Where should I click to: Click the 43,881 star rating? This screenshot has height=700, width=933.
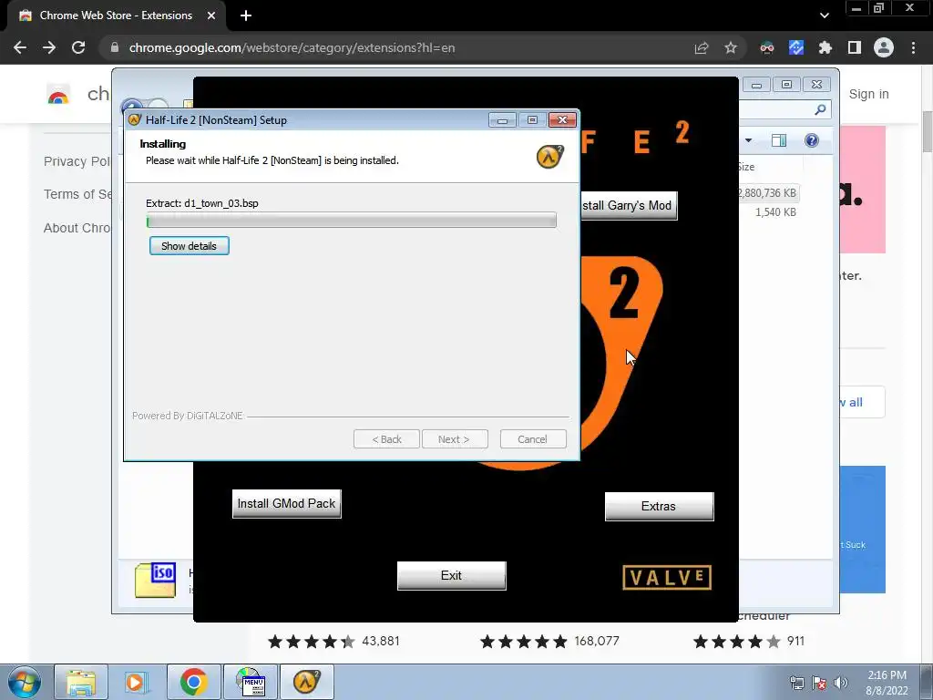pyautogui.click(x=335, y=641)
